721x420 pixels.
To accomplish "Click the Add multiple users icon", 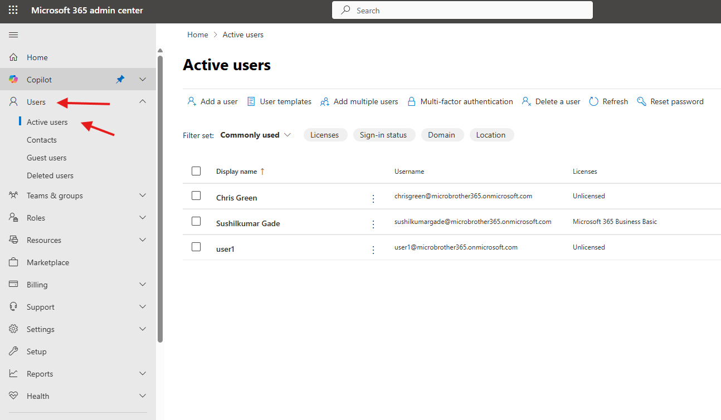I will tap(324, 101).
